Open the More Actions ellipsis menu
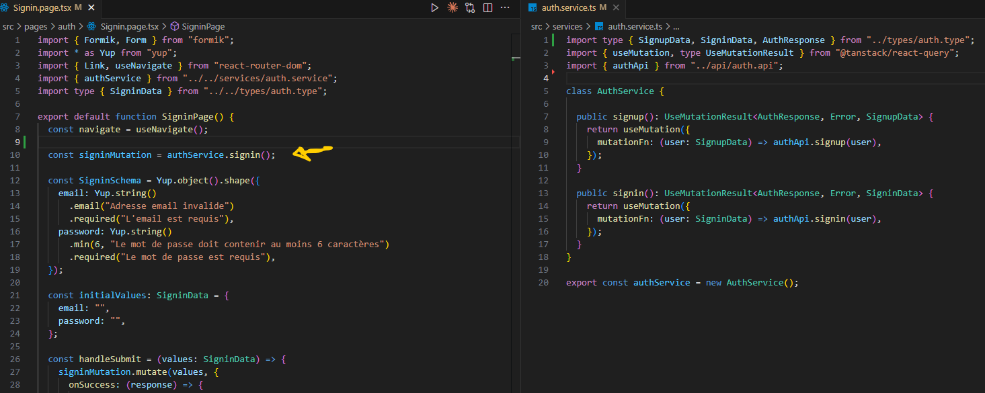This screenshot has height=393, width=985. [506, 8]
